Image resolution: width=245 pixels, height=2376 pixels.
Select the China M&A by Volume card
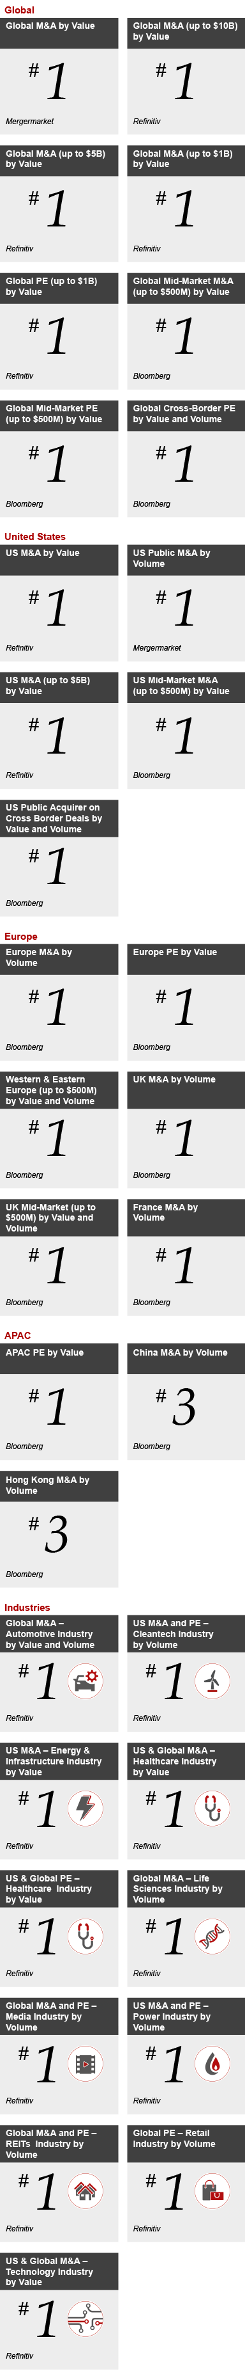[x=186, y=1401]
